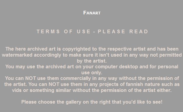
Task: Click the word 'gallery' in the last sentence
Action: 74,102
